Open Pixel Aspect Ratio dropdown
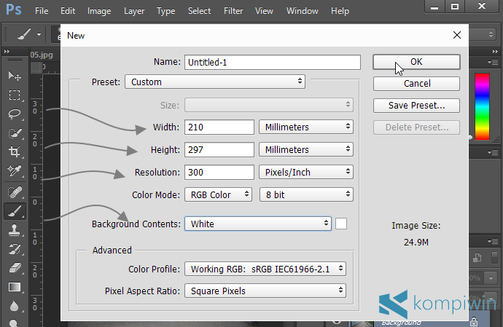Viewport: 503px width, 327px height. [265, 291]
